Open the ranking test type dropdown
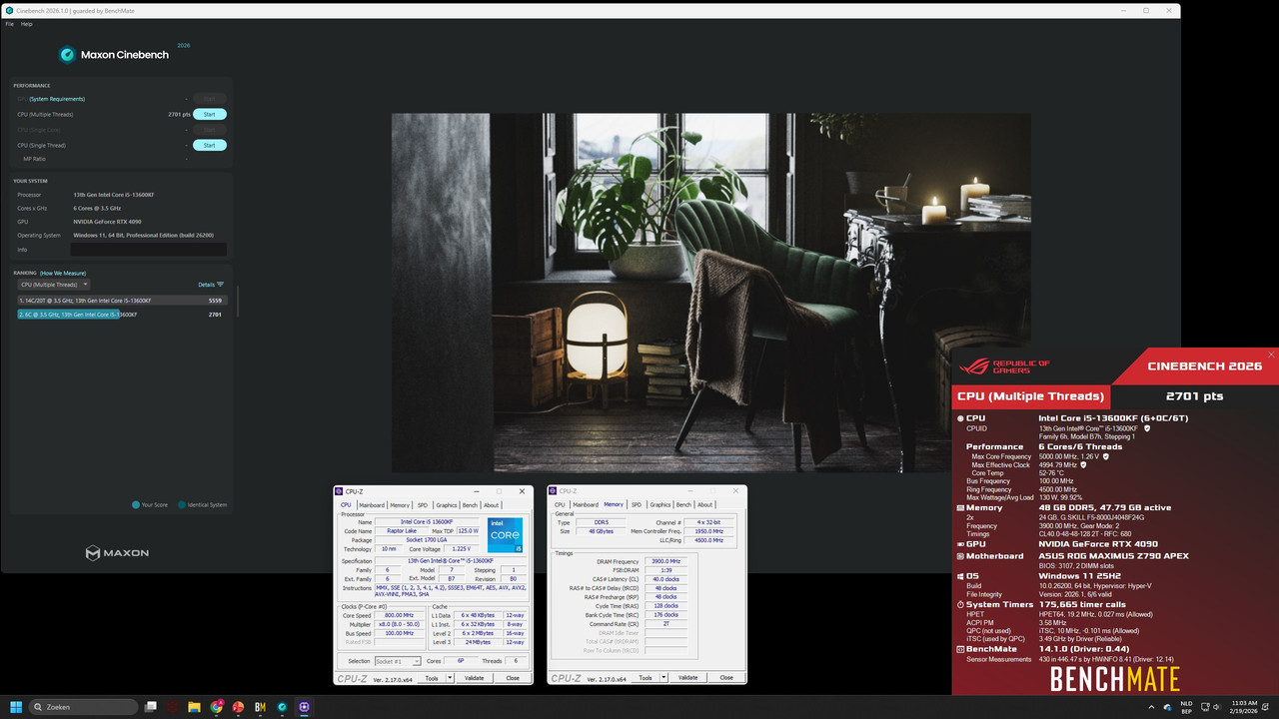 coord(53,285)
